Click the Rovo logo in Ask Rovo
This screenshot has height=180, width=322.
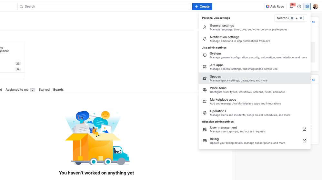click(267, 6)
